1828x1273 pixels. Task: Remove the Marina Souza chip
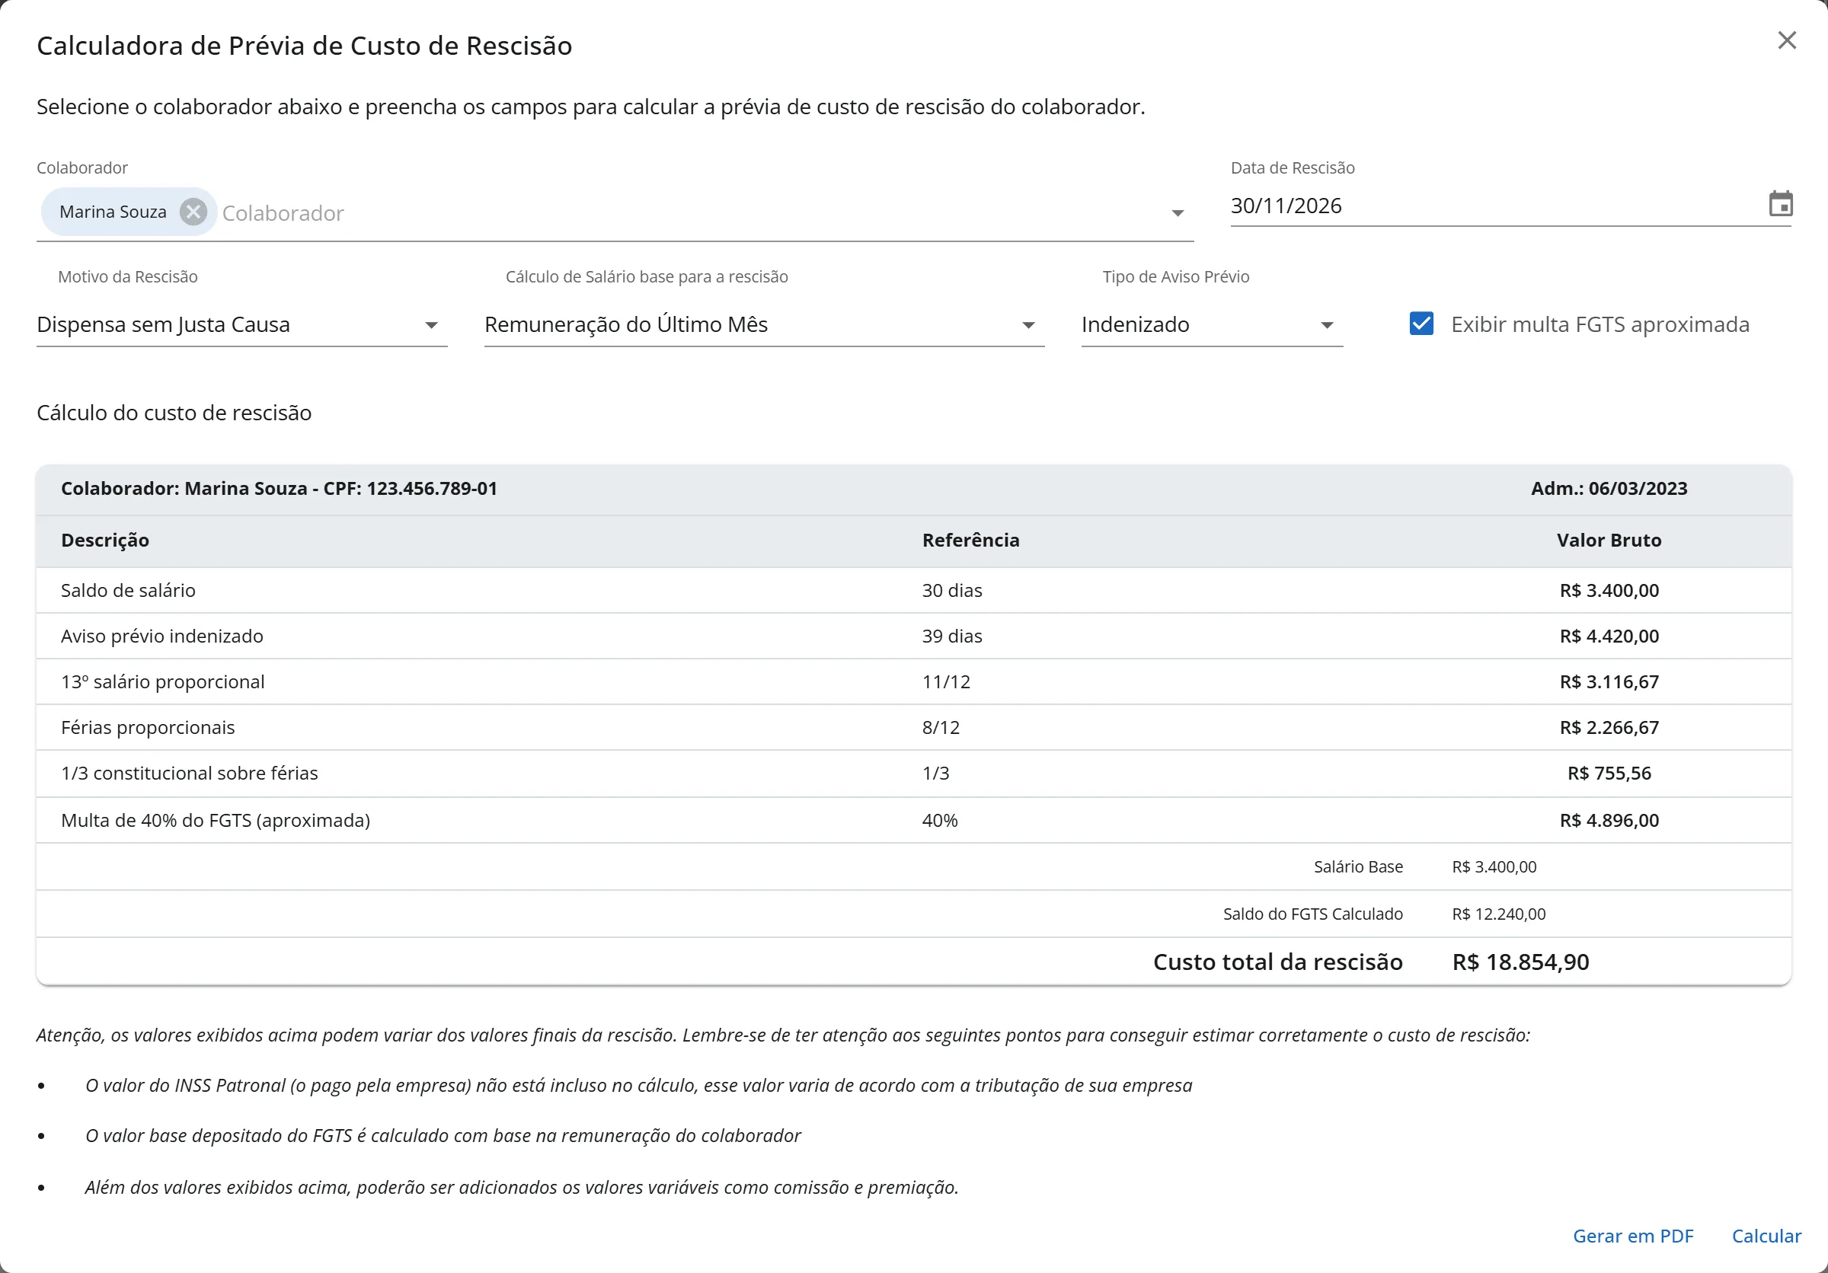(x=193, y=212)
